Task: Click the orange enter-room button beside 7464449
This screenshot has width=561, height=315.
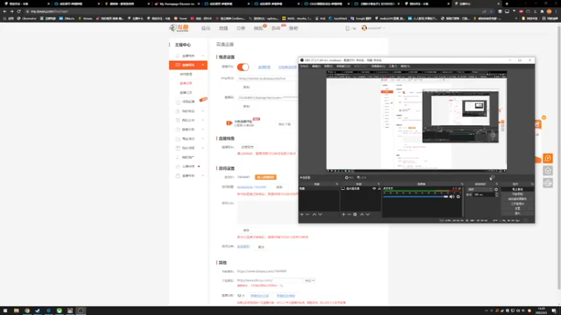Action: (x=266, y=177)
